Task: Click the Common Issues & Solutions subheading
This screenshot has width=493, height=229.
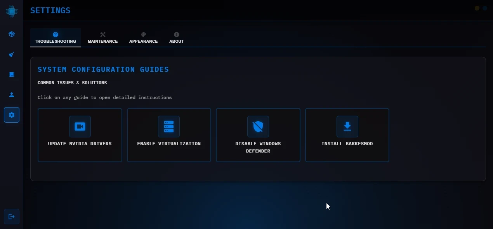Action: pos(72,83)
